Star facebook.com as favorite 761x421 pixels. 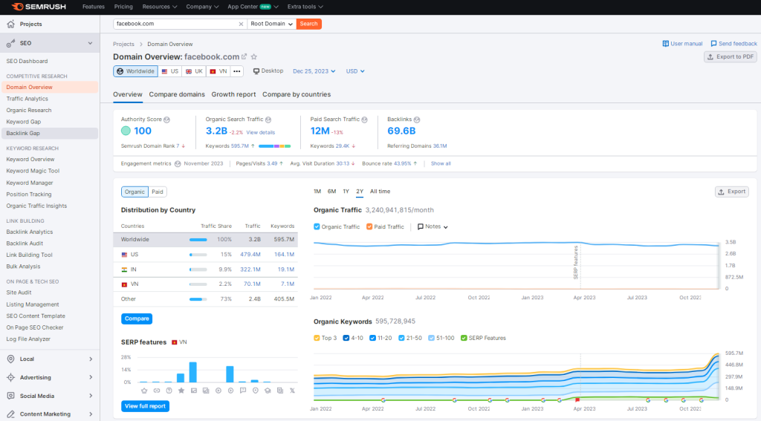[x=254, y=56]
